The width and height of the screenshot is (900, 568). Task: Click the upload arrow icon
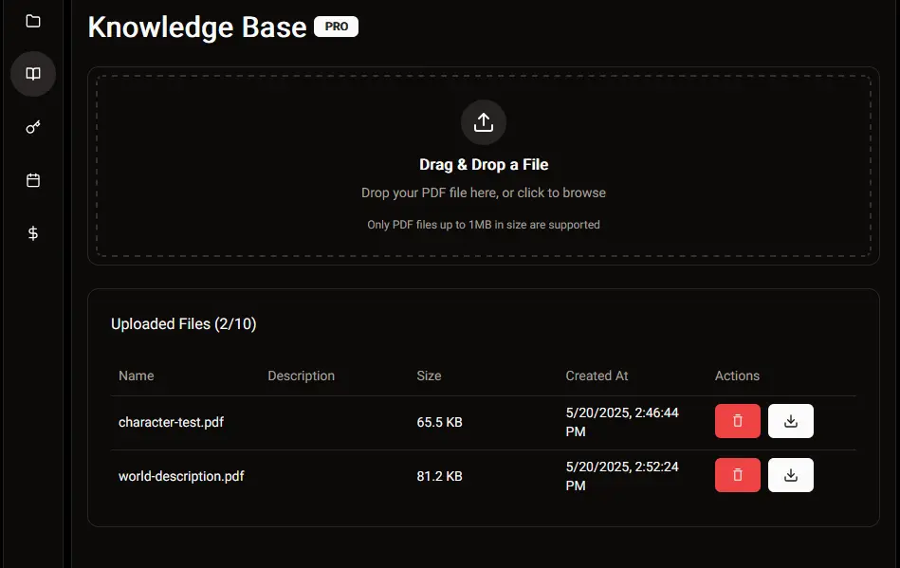tap(484, 121)
